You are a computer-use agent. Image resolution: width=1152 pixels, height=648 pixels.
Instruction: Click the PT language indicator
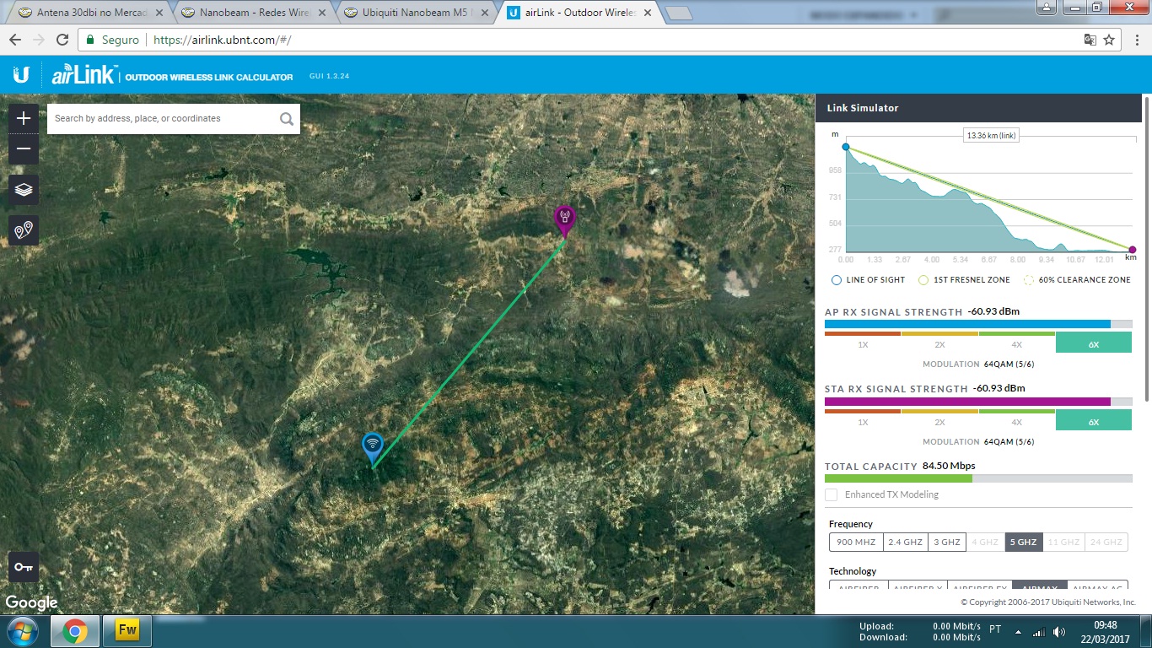point(995,629)
